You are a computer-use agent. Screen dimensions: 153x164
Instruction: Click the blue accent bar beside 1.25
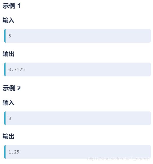pos(5,152)
